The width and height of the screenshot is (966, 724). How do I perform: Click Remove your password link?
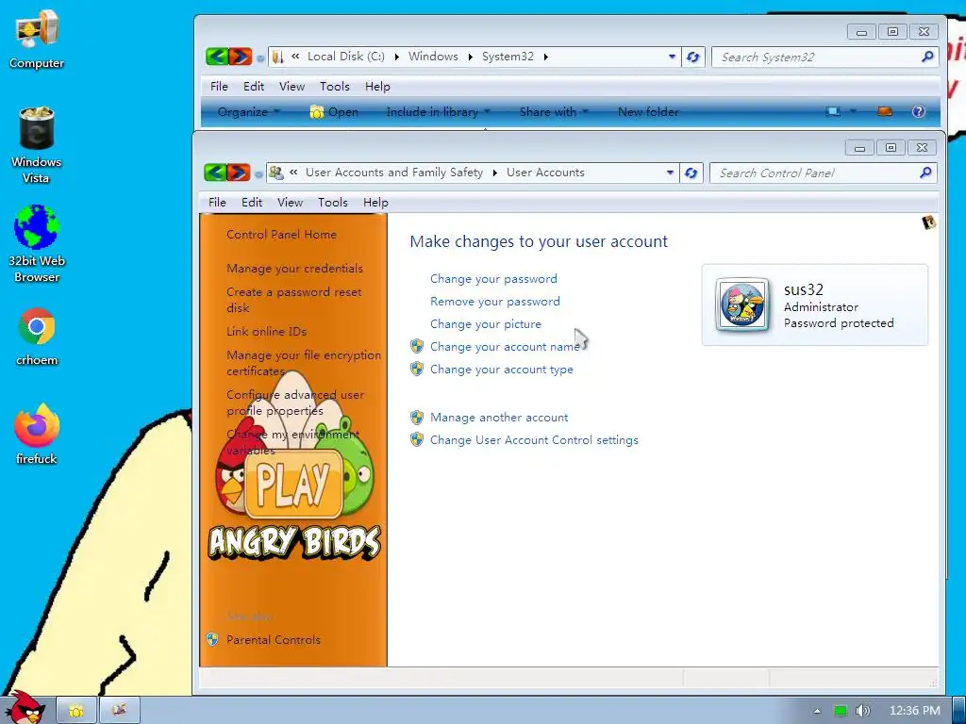click(494, 302)
